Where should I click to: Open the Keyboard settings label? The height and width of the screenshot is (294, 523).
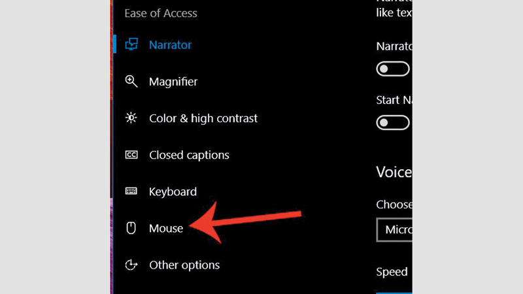pos(173,191)
